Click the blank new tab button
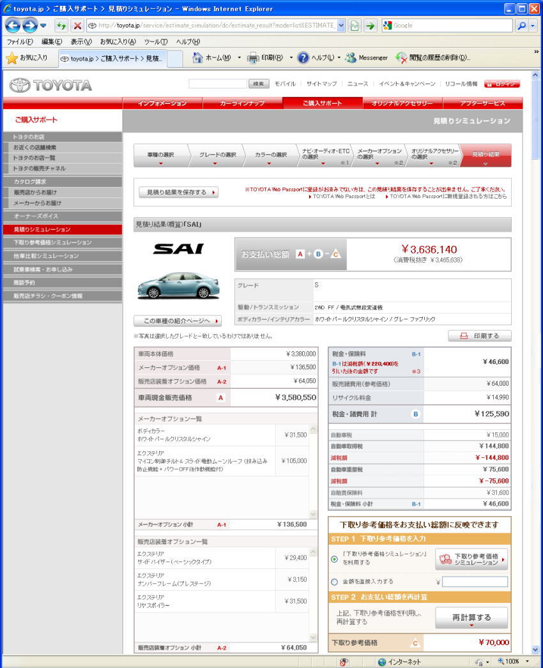543x668 pixels. (175, 59)
